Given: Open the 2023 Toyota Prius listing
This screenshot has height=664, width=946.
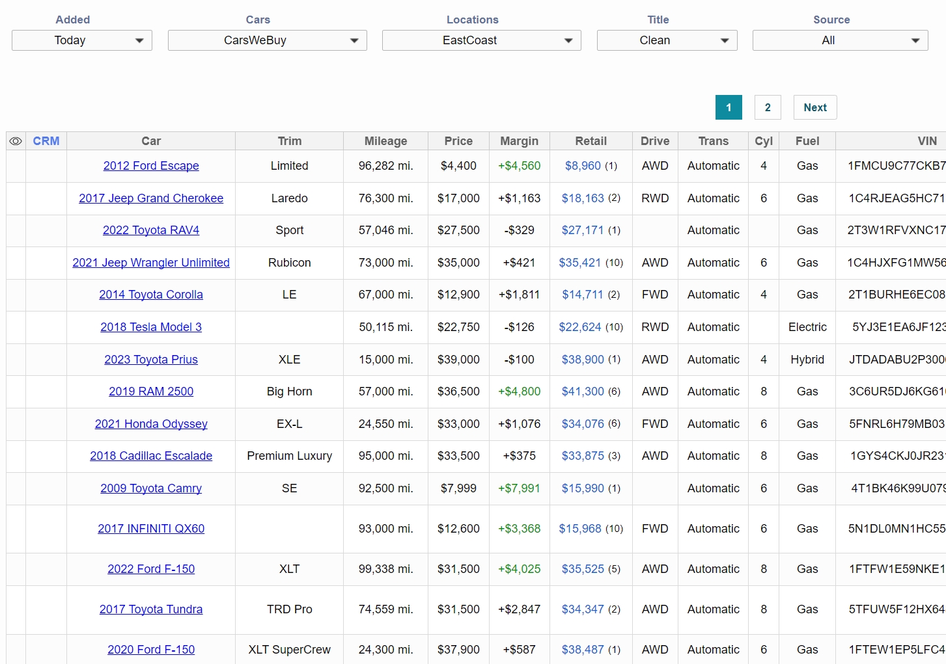Looking at the screenshot, I should [x=151, y=360].
